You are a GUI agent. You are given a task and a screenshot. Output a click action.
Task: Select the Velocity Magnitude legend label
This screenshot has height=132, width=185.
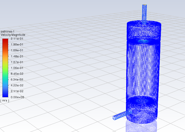(x=13, y=35)
